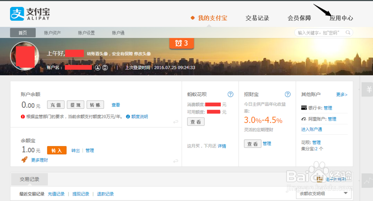The image size is (373, 201).
Task: Click the yen icon on right sidebar
Action: pos(369,90)
